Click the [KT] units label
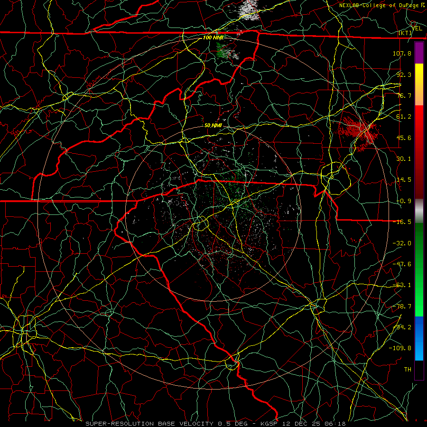Viewport: 427px width, 427px height. (405, 33)
